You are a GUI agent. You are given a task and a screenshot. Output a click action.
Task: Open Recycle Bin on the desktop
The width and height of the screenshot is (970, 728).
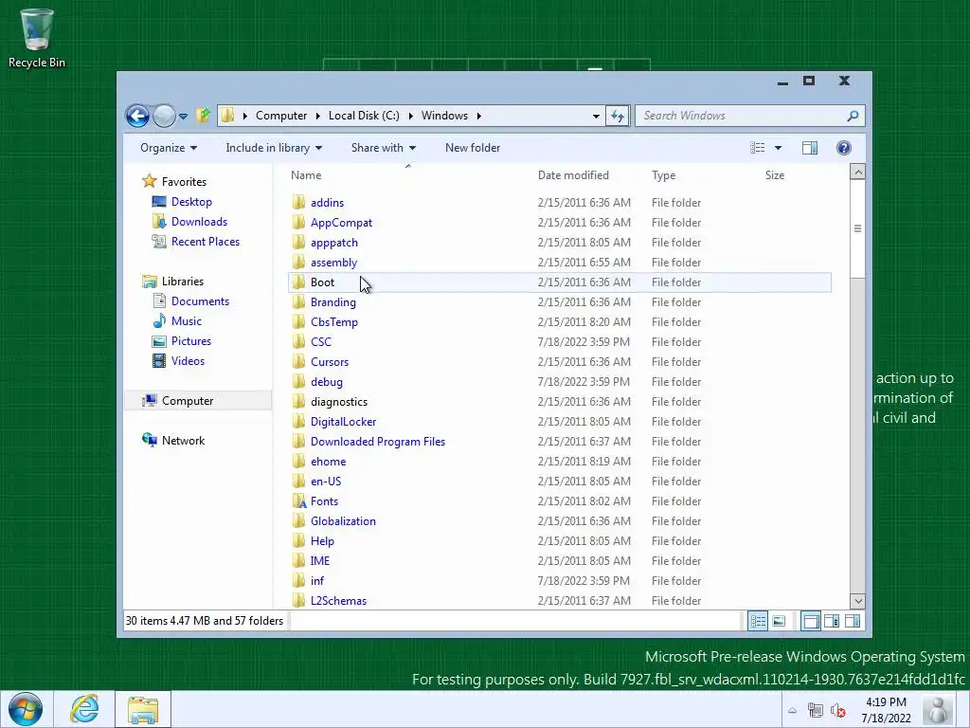coord(37,38)
